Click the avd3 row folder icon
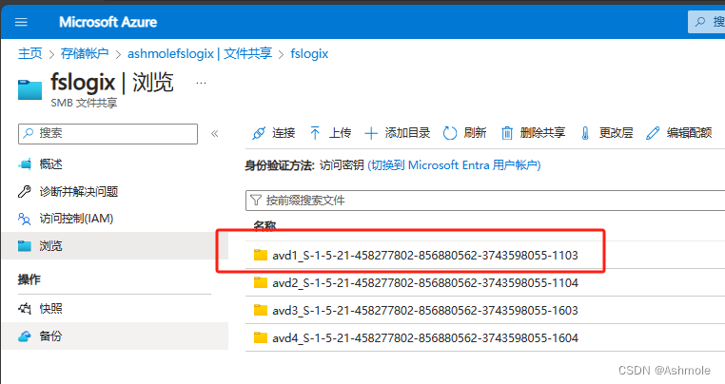Viewport: 725px width, 384px height. [x=261, y=310]
